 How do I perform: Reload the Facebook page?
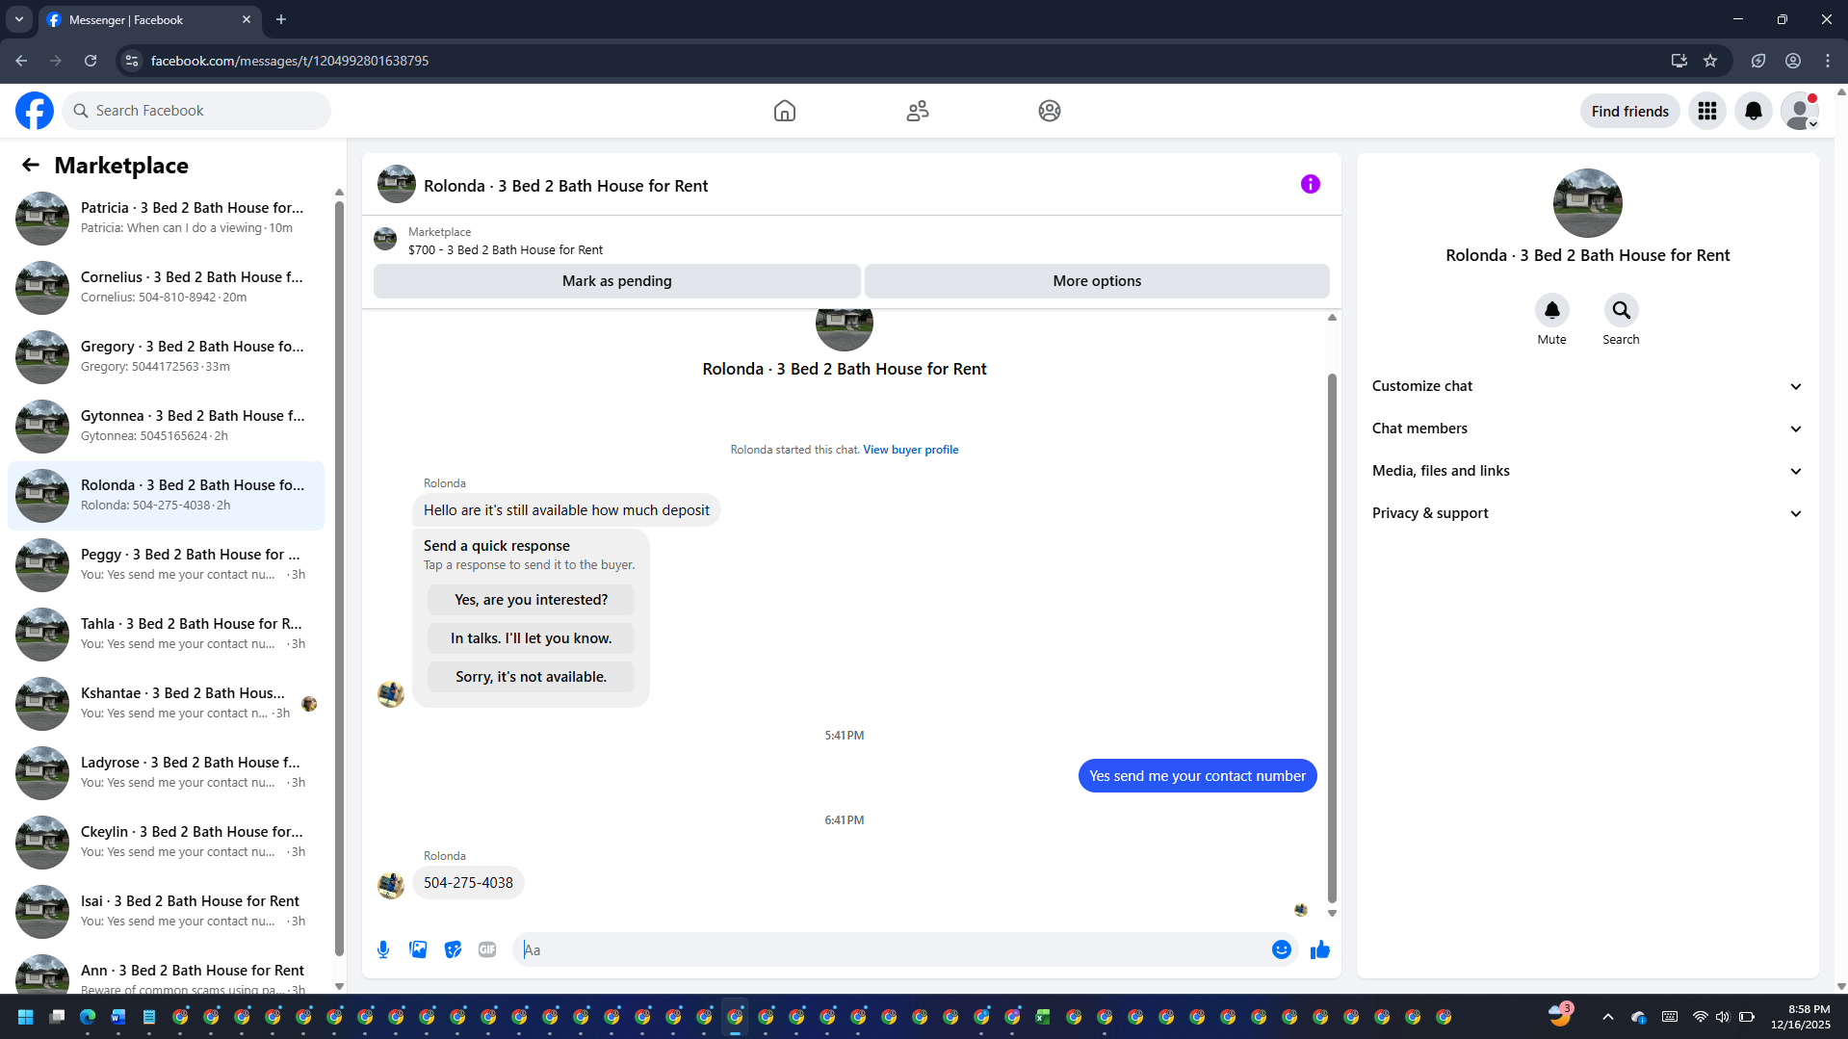point(91,61)
